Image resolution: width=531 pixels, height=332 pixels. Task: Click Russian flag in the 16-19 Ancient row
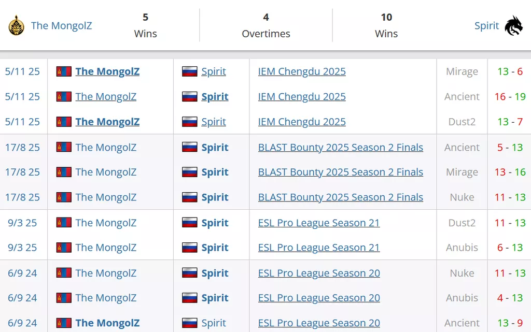click(190, 97)
